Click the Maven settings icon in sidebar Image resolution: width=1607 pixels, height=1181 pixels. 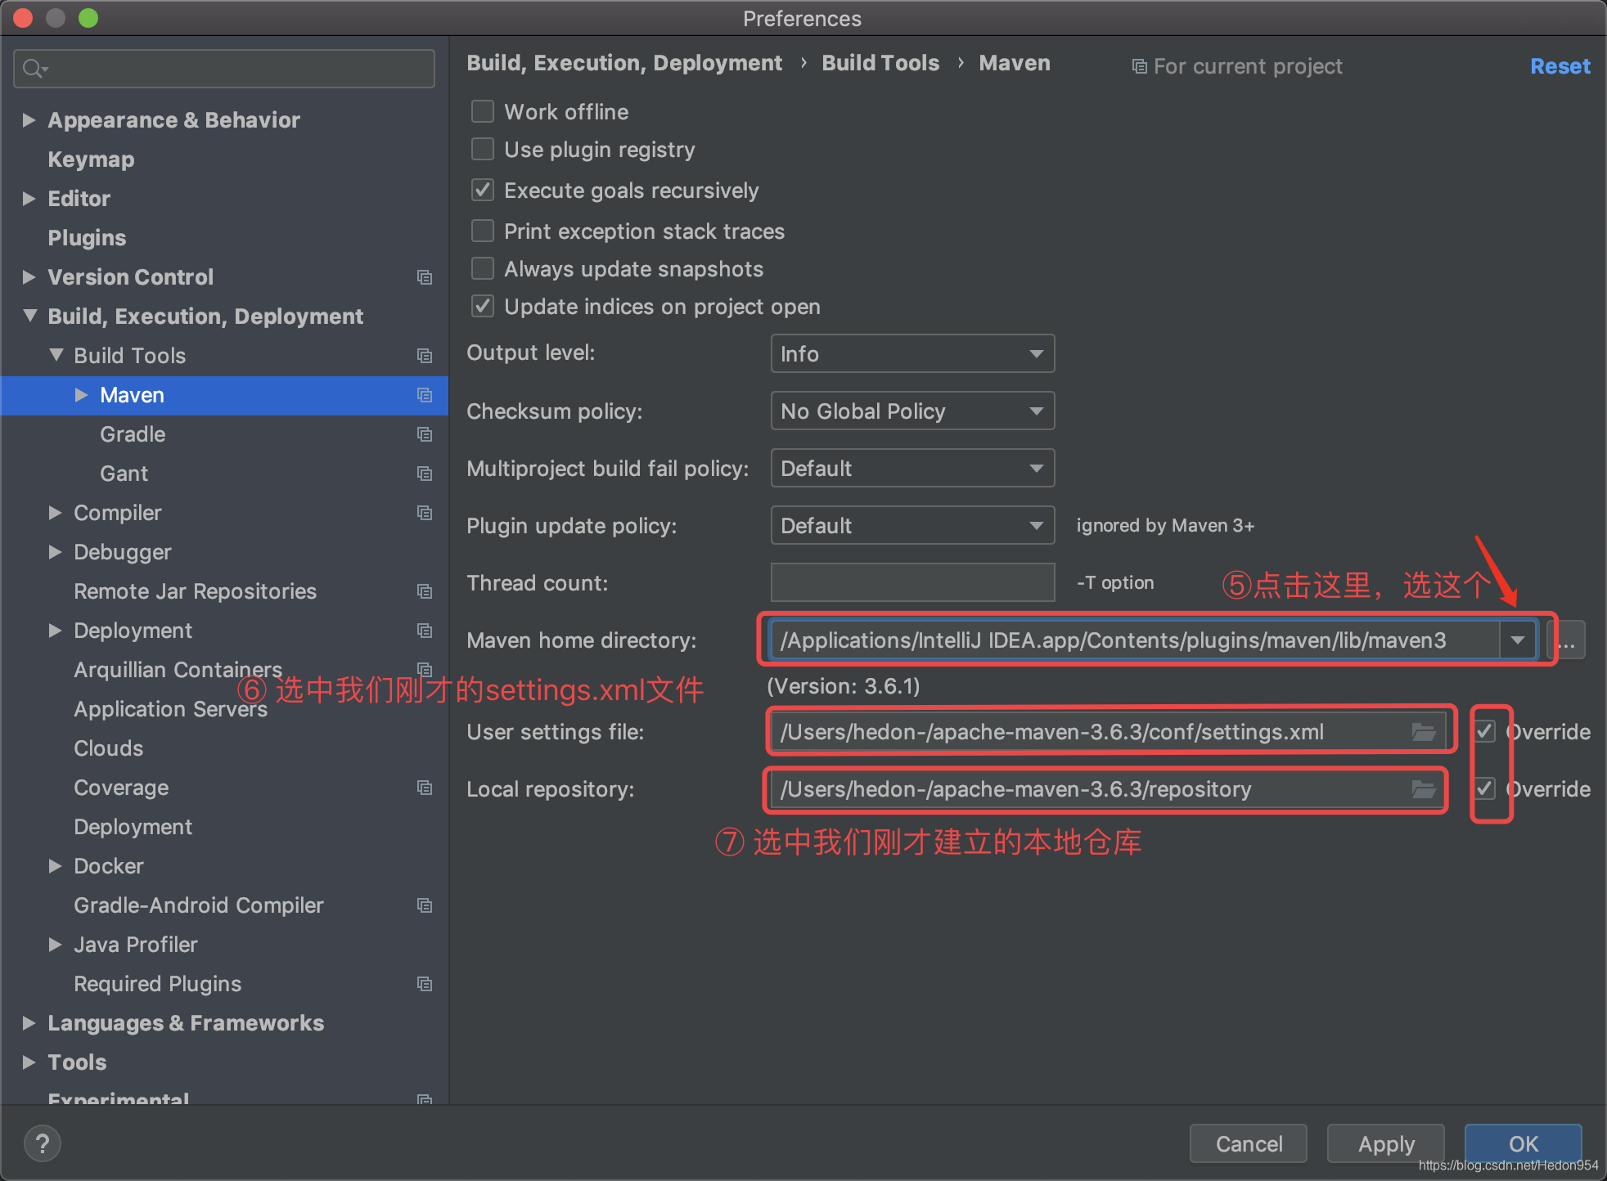click(x=424, y=394)
